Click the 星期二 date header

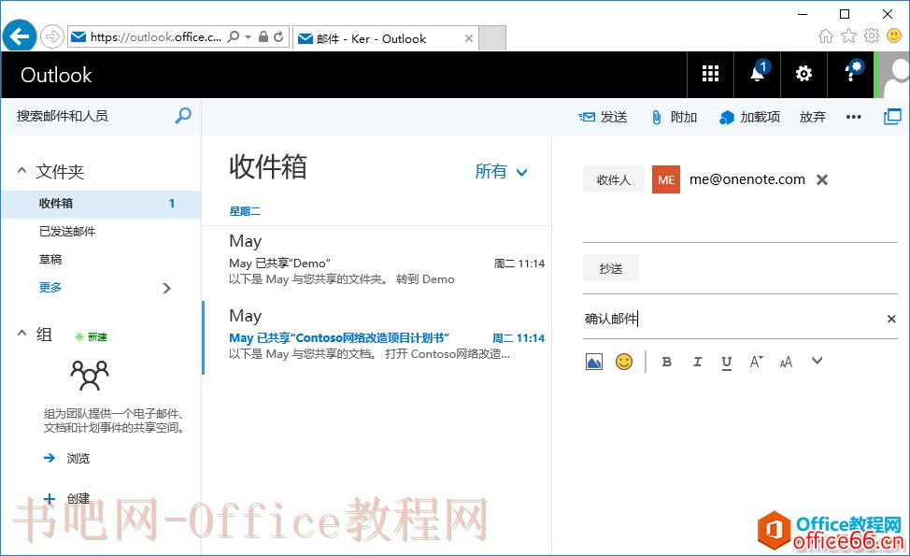[x=245, y=211]
